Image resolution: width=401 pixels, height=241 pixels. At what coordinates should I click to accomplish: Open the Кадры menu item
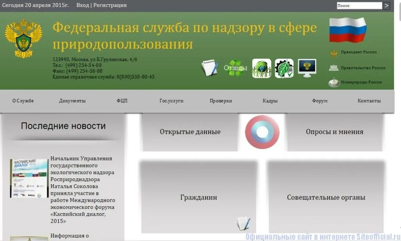270,101
